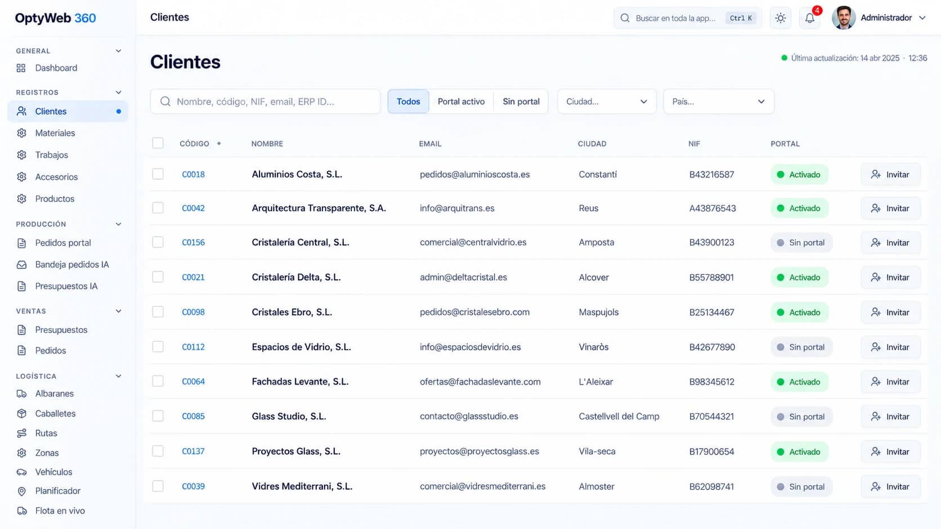The height and width of the screenshot is (529, 941).
Task: Check the box for Cristalería Central, S.L.
Action: click(x=158, y=242)
